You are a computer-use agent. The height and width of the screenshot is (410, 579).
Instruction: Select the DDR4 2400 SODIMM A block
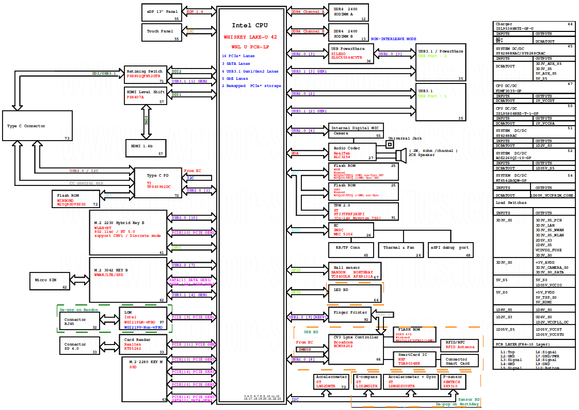[348, 12]
